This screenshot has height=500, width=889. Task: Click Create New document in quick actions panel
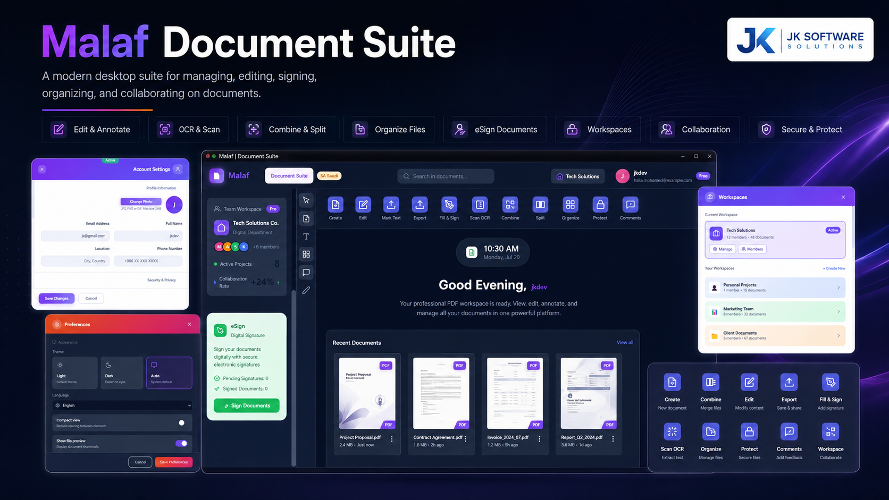(672, 392)
